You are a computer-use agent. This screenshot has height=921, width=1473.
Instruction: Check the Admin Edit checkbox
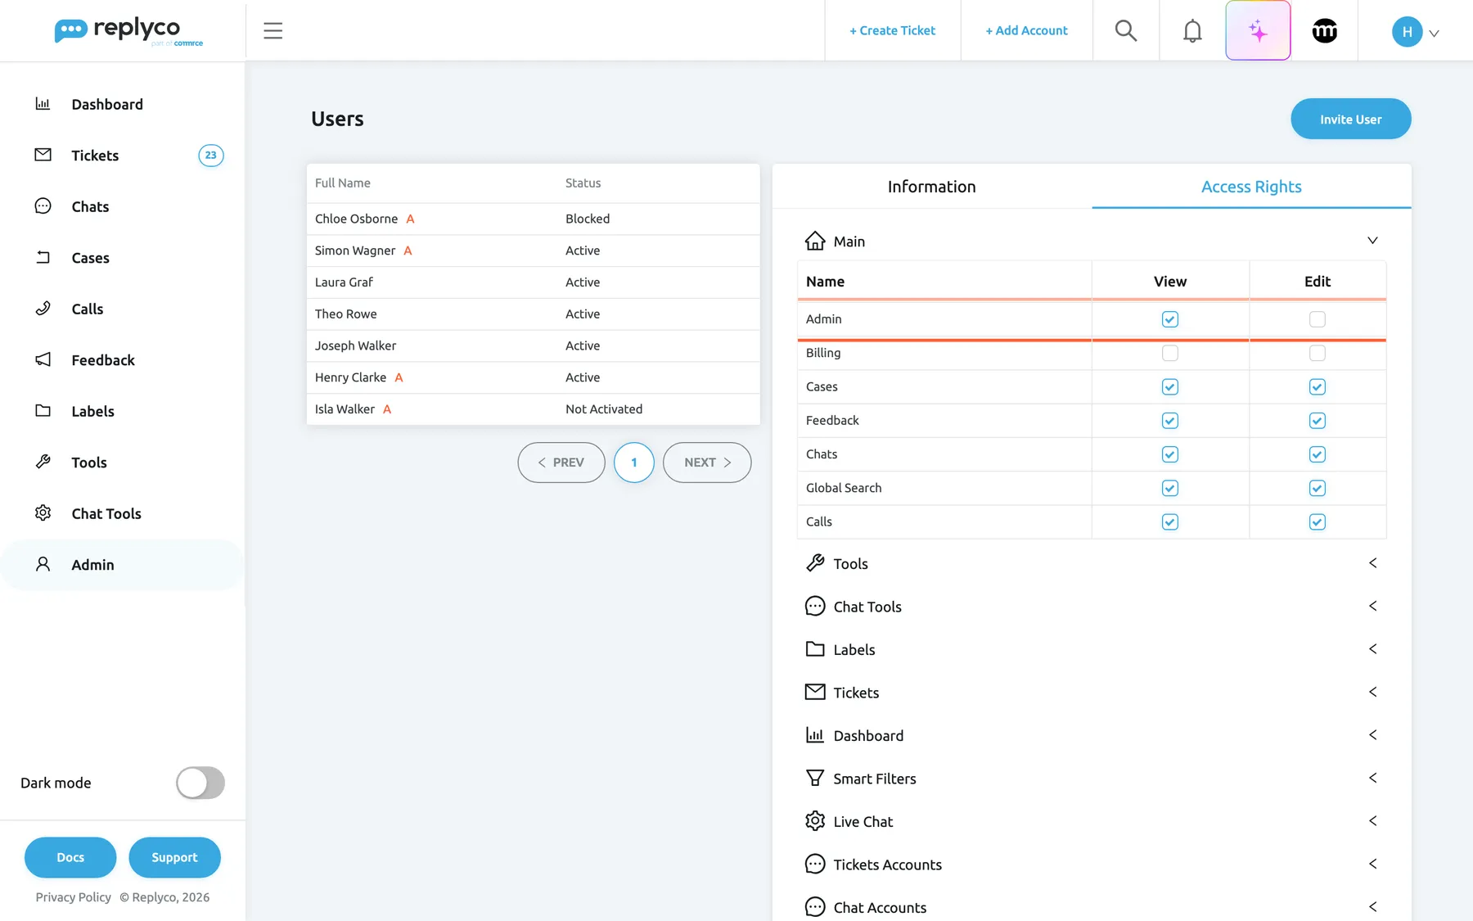click(1318, 319)
